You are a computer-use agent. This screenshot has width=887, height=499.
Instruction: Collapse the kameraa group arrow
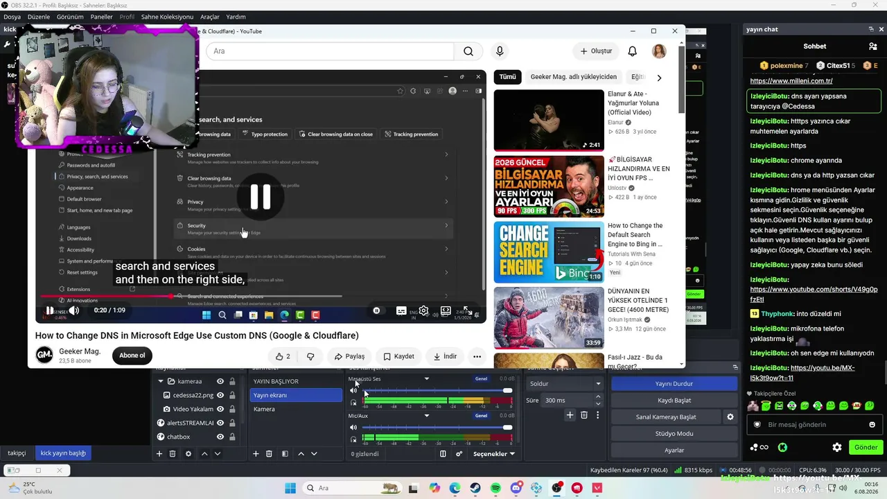coord(161,381)
